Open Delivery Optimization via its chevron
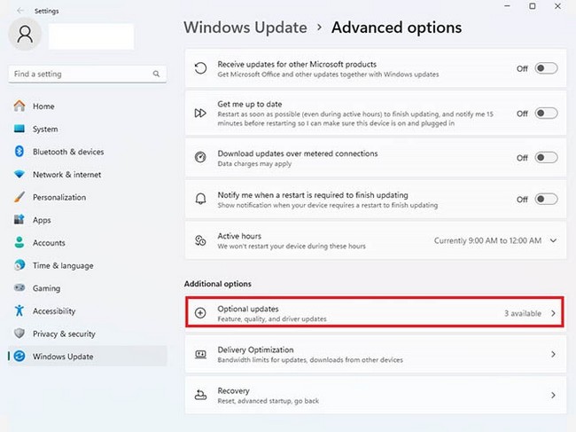 tap(553, 354)
